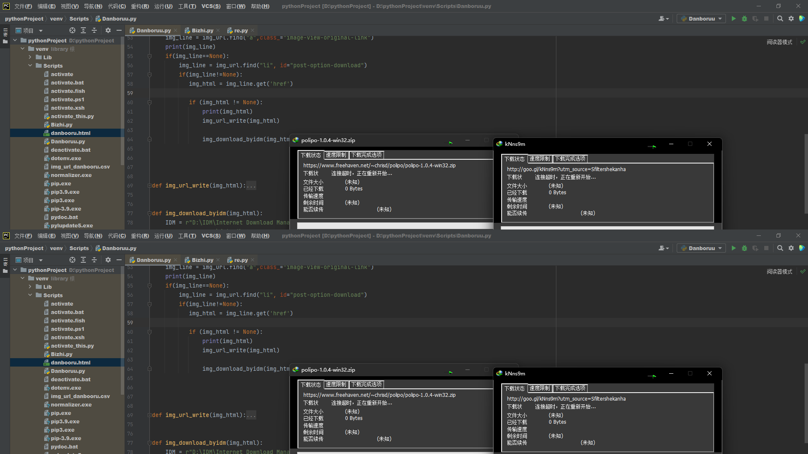Viewport: 808px width, 454px height.
Task: Select img_url_danbooru.csv in the upper project tree
Action: click(x=80, y=166)
